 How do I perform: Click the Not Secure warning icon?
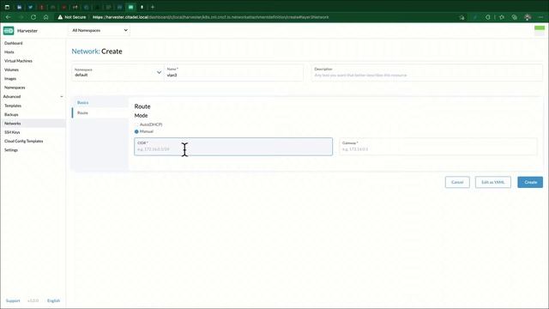60,17
